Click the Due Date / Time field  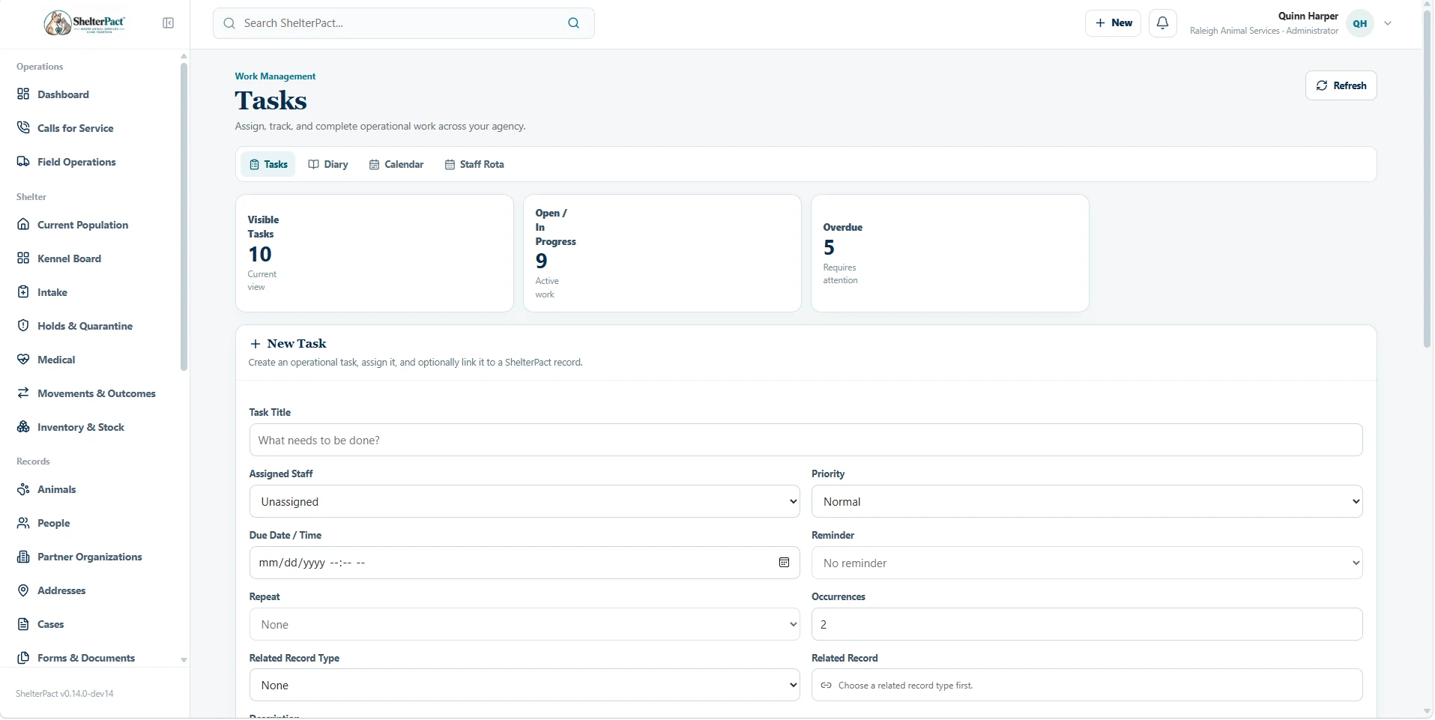coord(525,563)
